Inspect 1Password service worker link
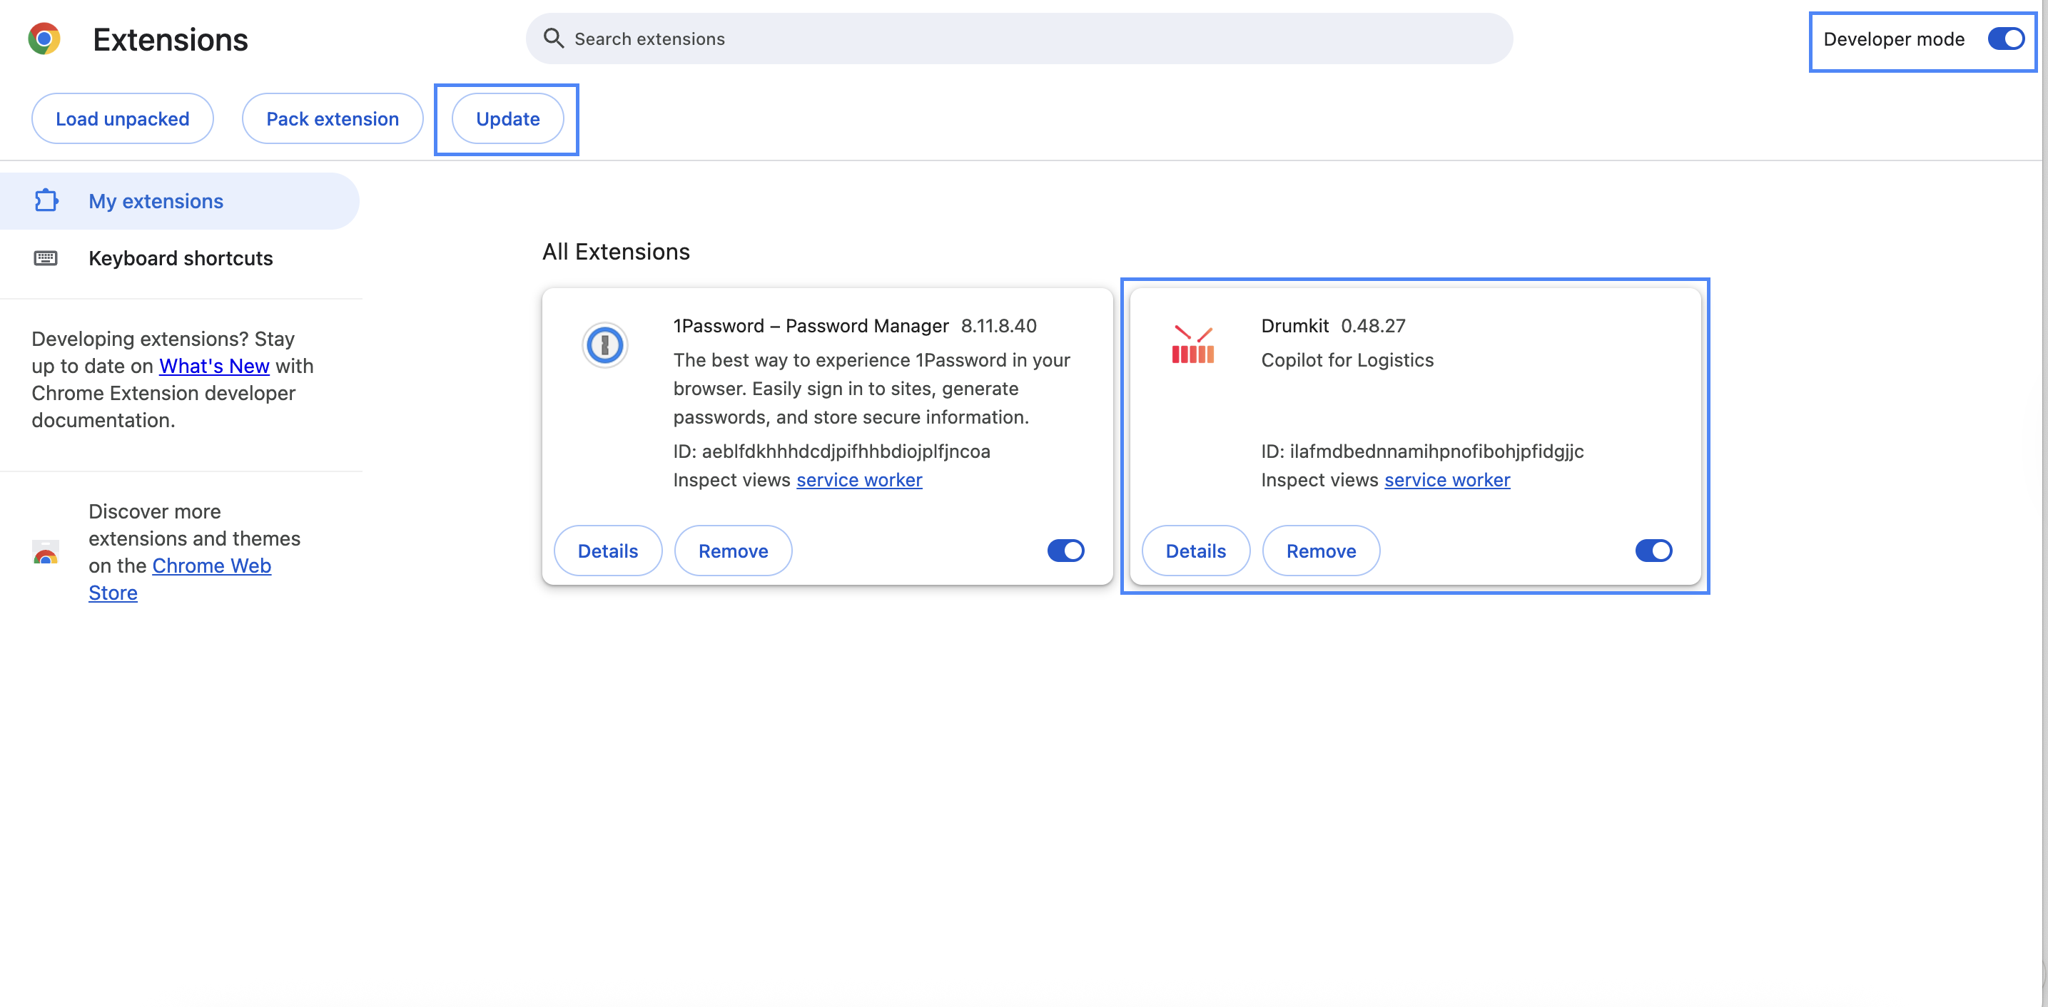2048x1007 pixels. click(859, 480)
